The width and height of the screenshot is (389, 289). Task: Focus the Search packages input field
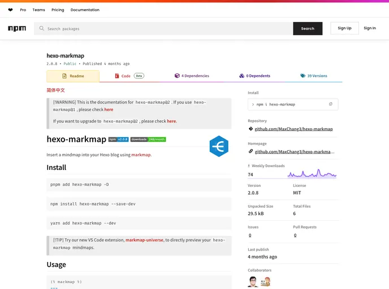(163, 28)
